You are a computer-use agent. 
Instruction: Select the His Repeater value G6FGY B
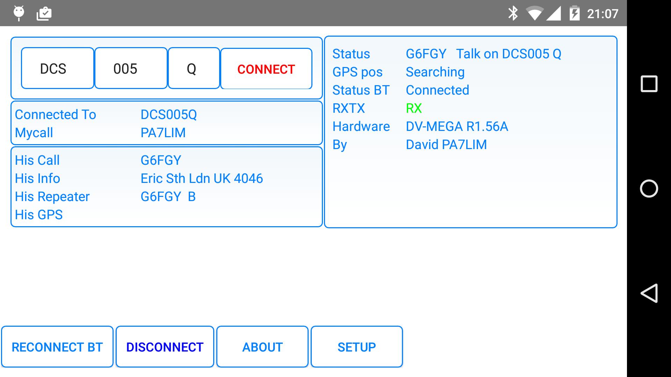[x=168, y=197]
